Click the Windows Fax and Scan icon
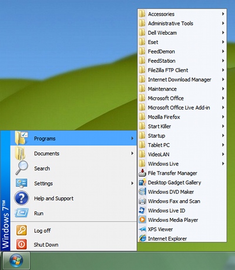 pos(142,201)
